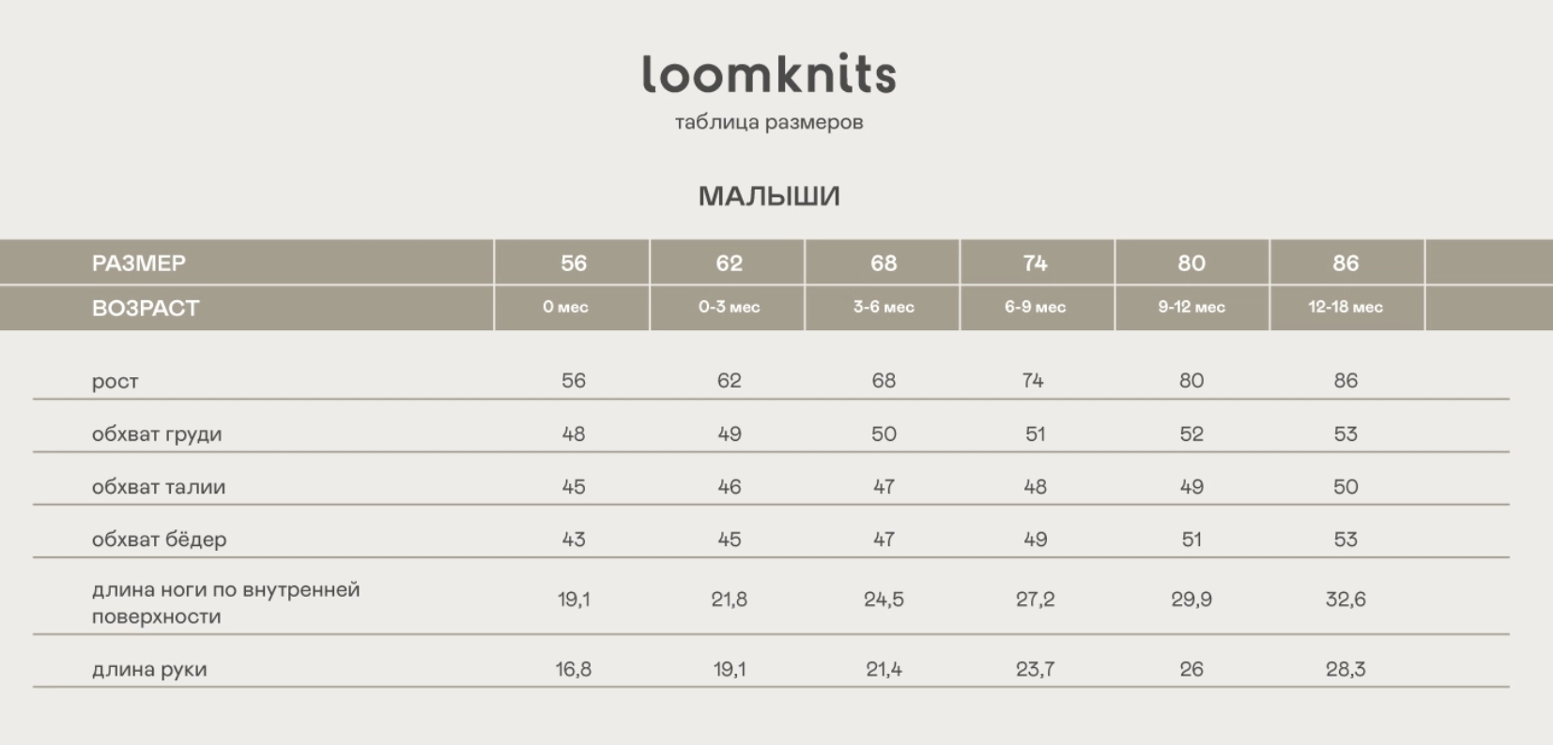Click the '0-3 мес' age cell

pyautogui.click(x=729, y=307)
